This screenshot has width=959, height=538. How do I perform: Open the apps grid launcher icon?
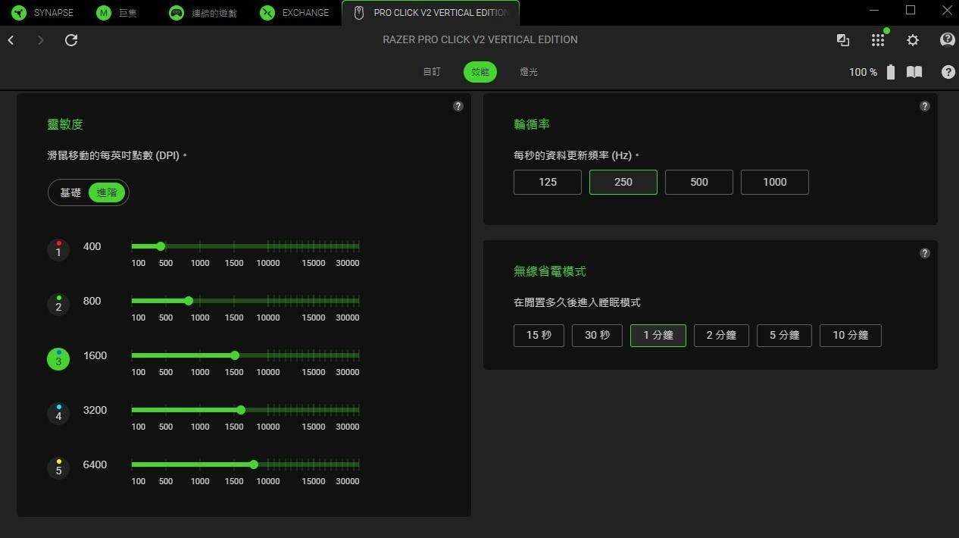pos(878,40)
